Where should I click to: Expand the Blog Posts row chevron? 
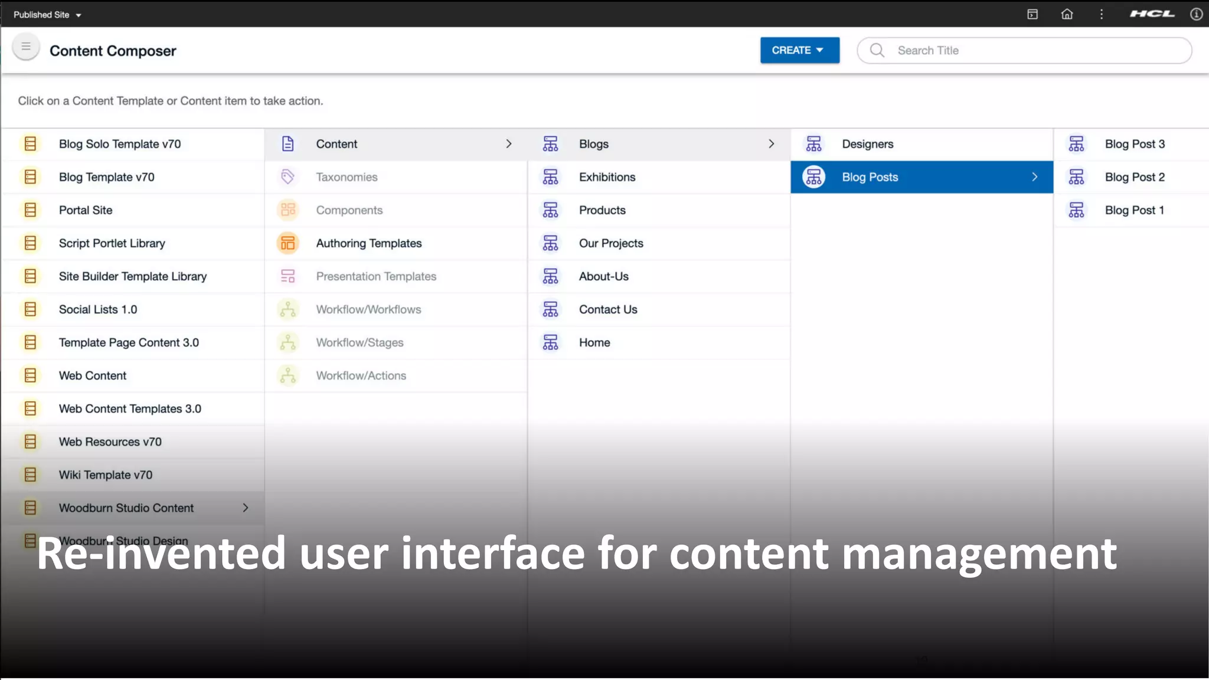1035,177
